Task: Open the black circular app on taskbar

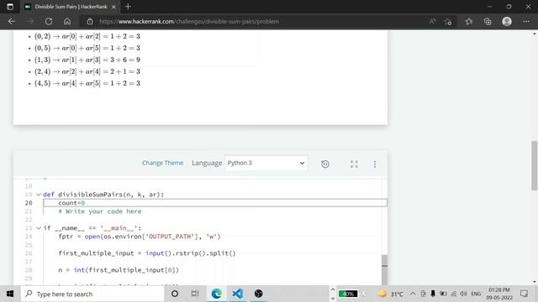Action: pos(259,294)
